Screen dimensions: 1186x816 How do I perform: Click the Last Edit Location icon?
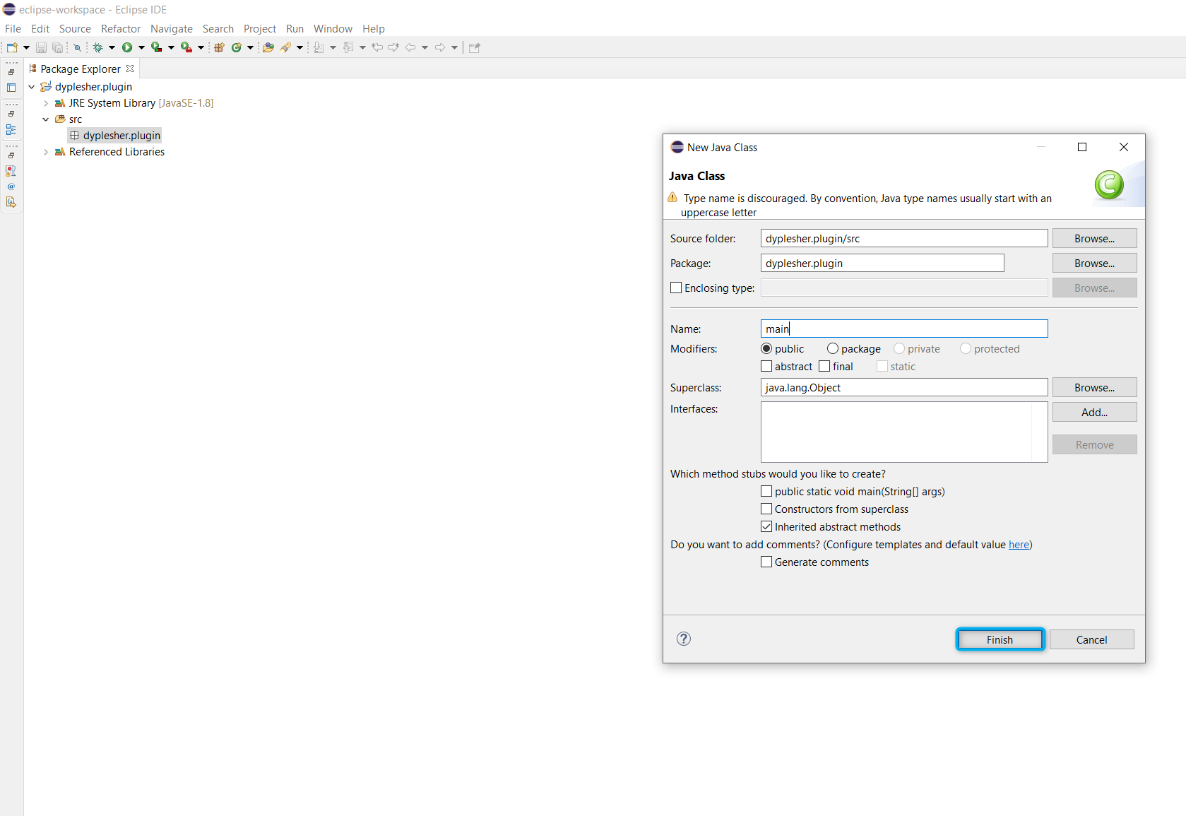pos(377,47)
